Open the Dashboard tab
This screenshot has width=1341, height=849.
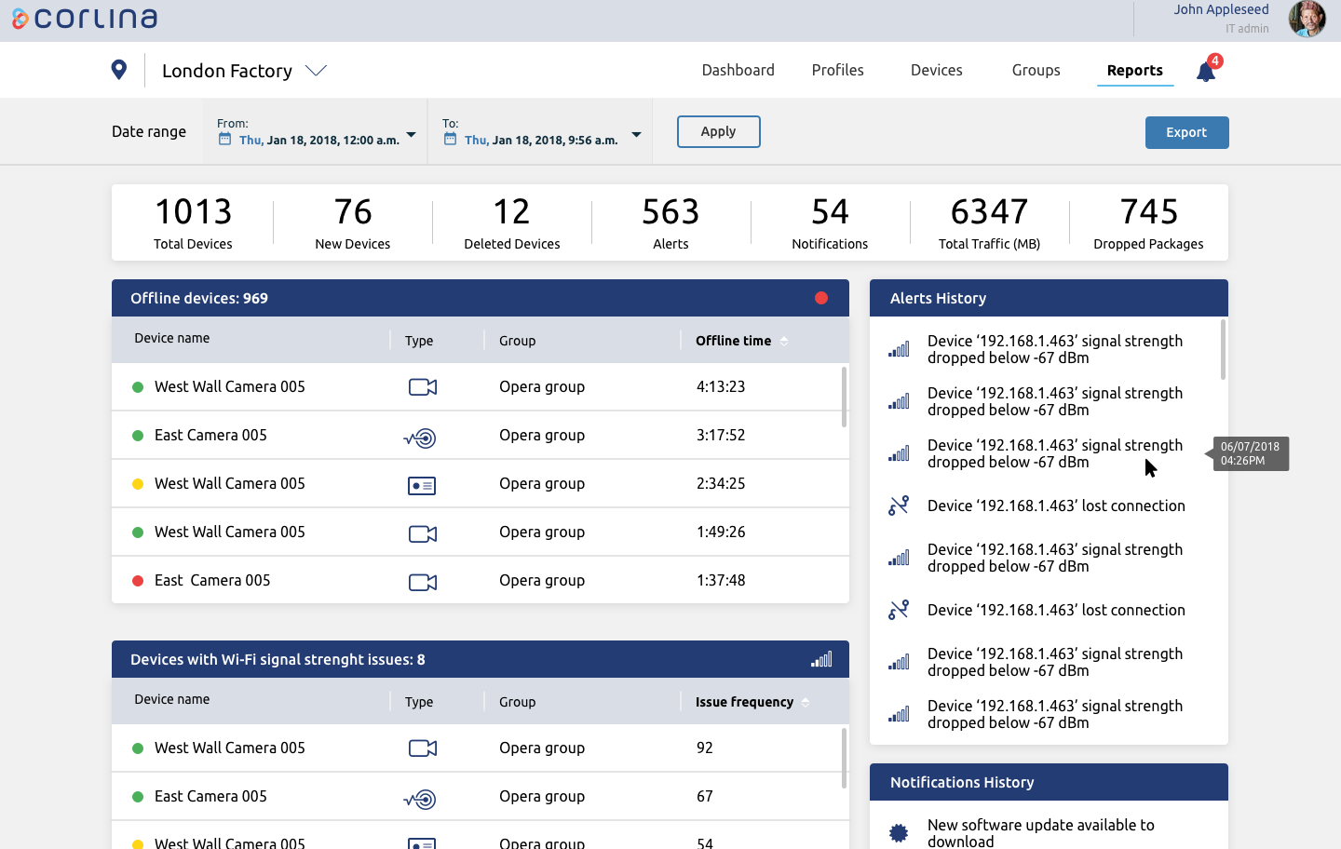(x=738, y=70)
